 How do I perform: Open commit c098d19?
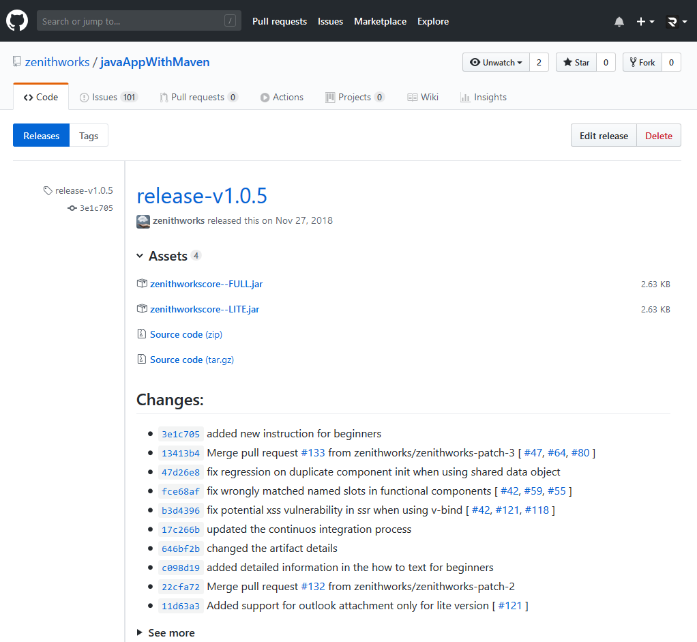point(181,568)
